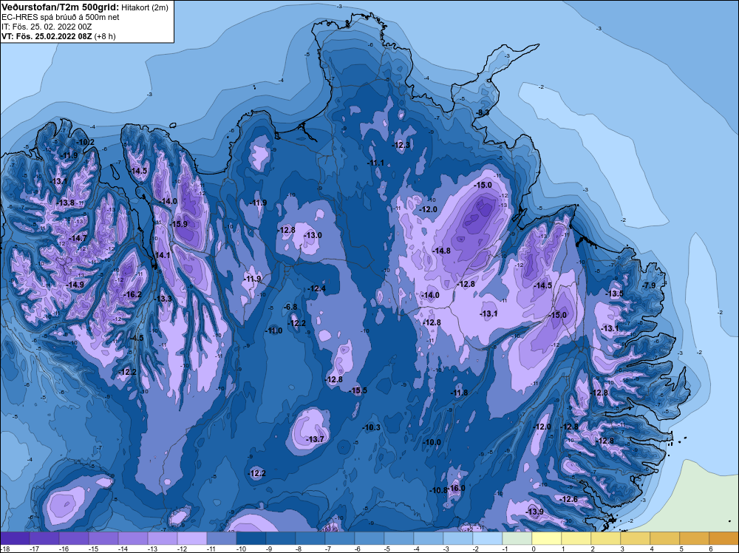
Task: Click the legend scale label 6
Action: point(711,549)
